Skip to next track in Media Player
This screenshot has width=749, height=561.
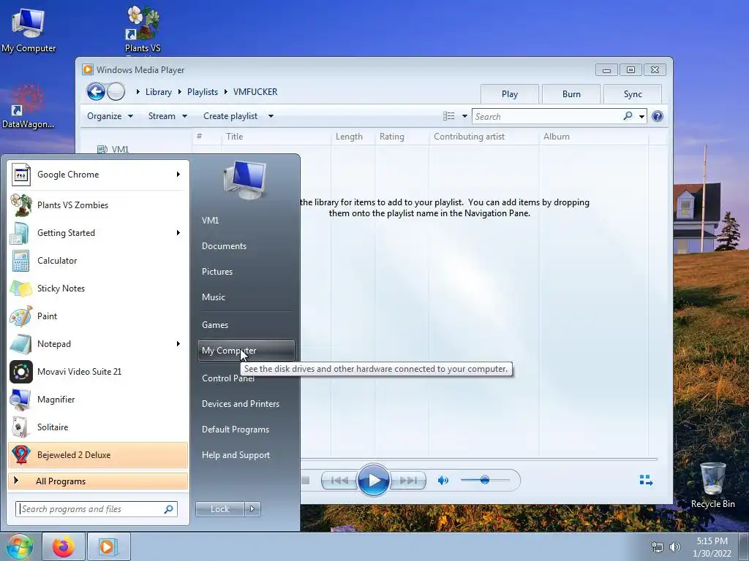tap(407, 481)
